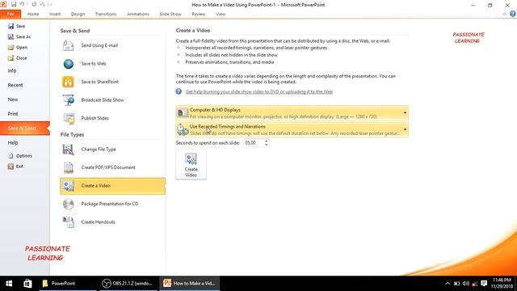Decrease seconds per slide with the down arrow
The width and height of the screenshot is (517, 291).
coord(267,145)
